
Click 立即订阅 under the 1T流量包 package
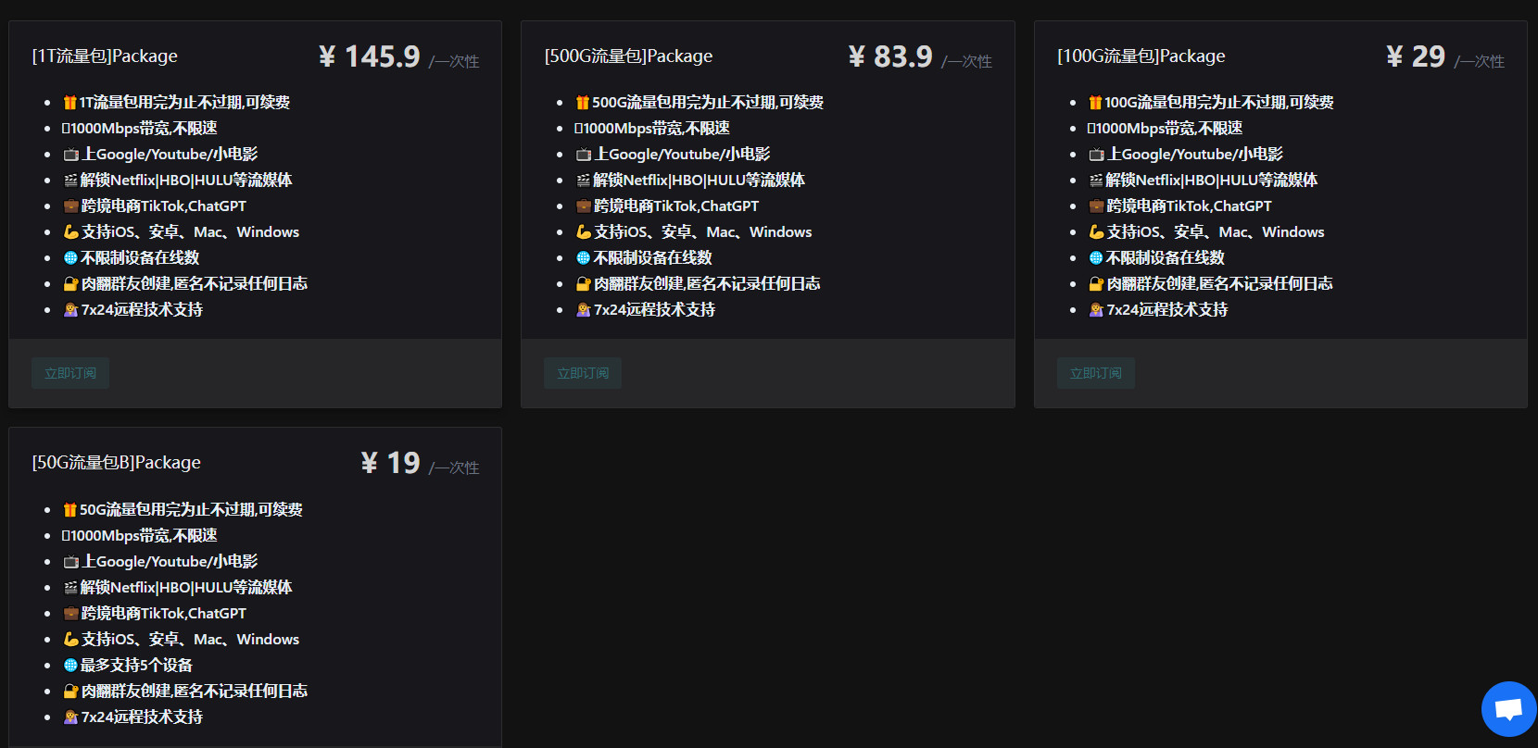click(70, 373)
